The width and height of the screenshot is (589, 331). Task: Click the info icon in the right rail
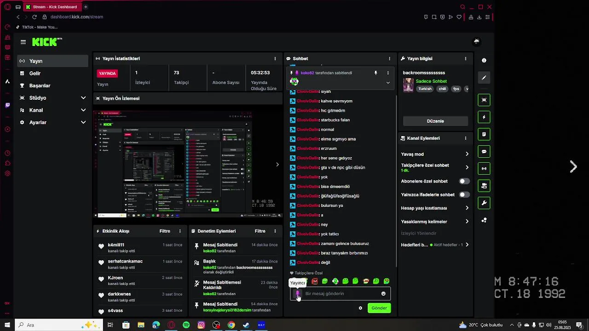coord(484,60)
